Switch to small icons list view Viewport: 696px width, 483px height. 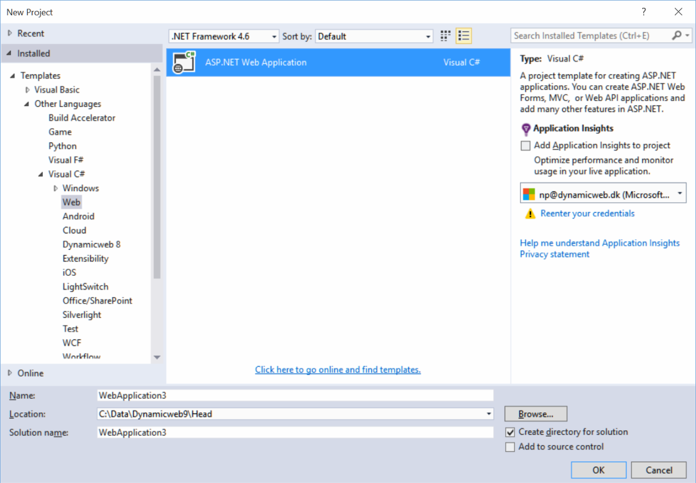pos(464,36)
